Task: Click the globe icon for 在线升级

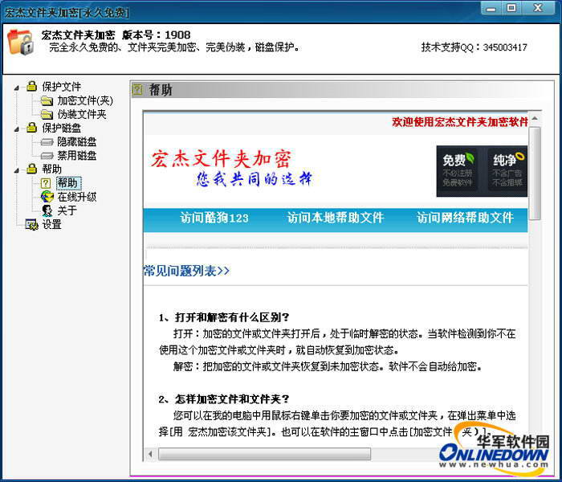Action: (x=47, y=197)
